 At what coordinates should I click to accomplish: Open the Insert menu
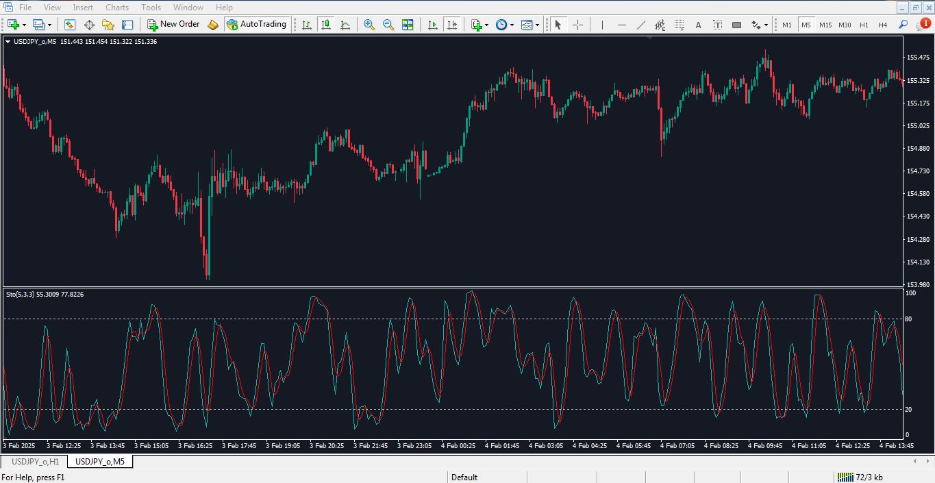(x=83, y=8)
